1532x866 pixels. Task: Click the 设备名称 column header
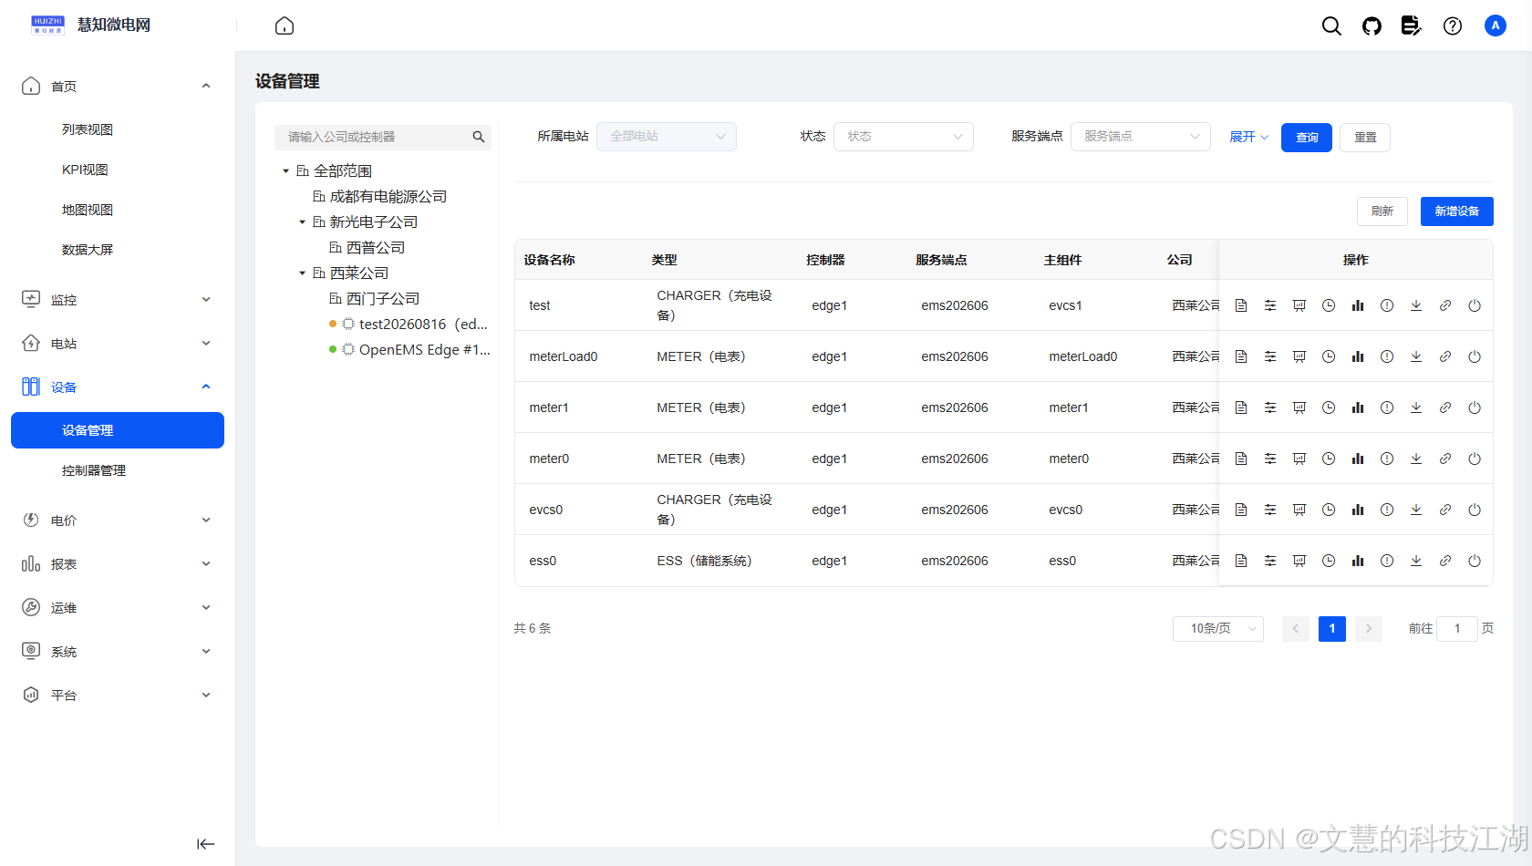[x=549, y=260]
